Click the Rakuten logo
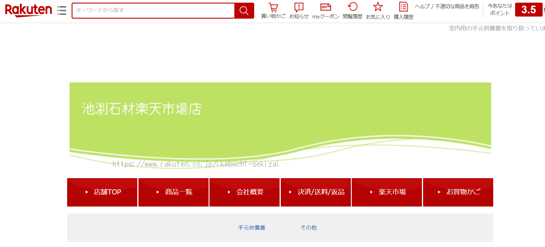 point(28,10)
